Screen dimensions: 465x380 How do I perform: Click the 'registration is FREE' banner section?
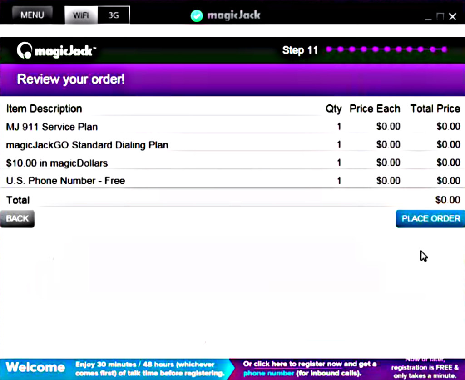(425, 368)
